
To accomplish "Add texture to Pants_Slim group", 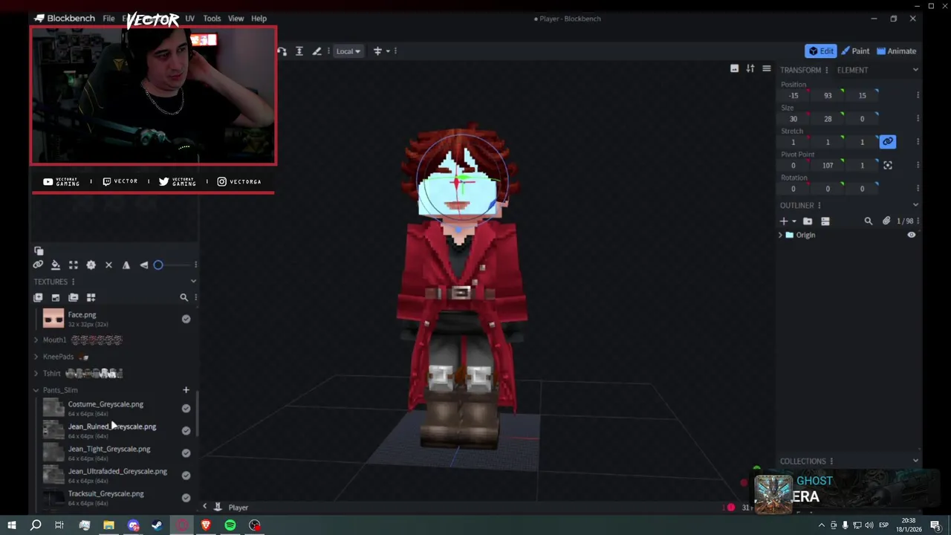I will coord(186,390).
